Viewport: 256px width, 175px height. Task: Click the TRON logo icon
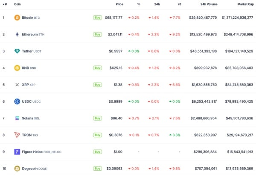pos(17,135)
